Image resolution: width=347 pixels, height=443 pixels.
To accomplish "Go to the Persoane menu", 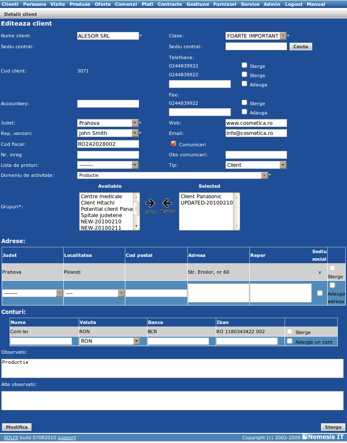I will (34, 4).
